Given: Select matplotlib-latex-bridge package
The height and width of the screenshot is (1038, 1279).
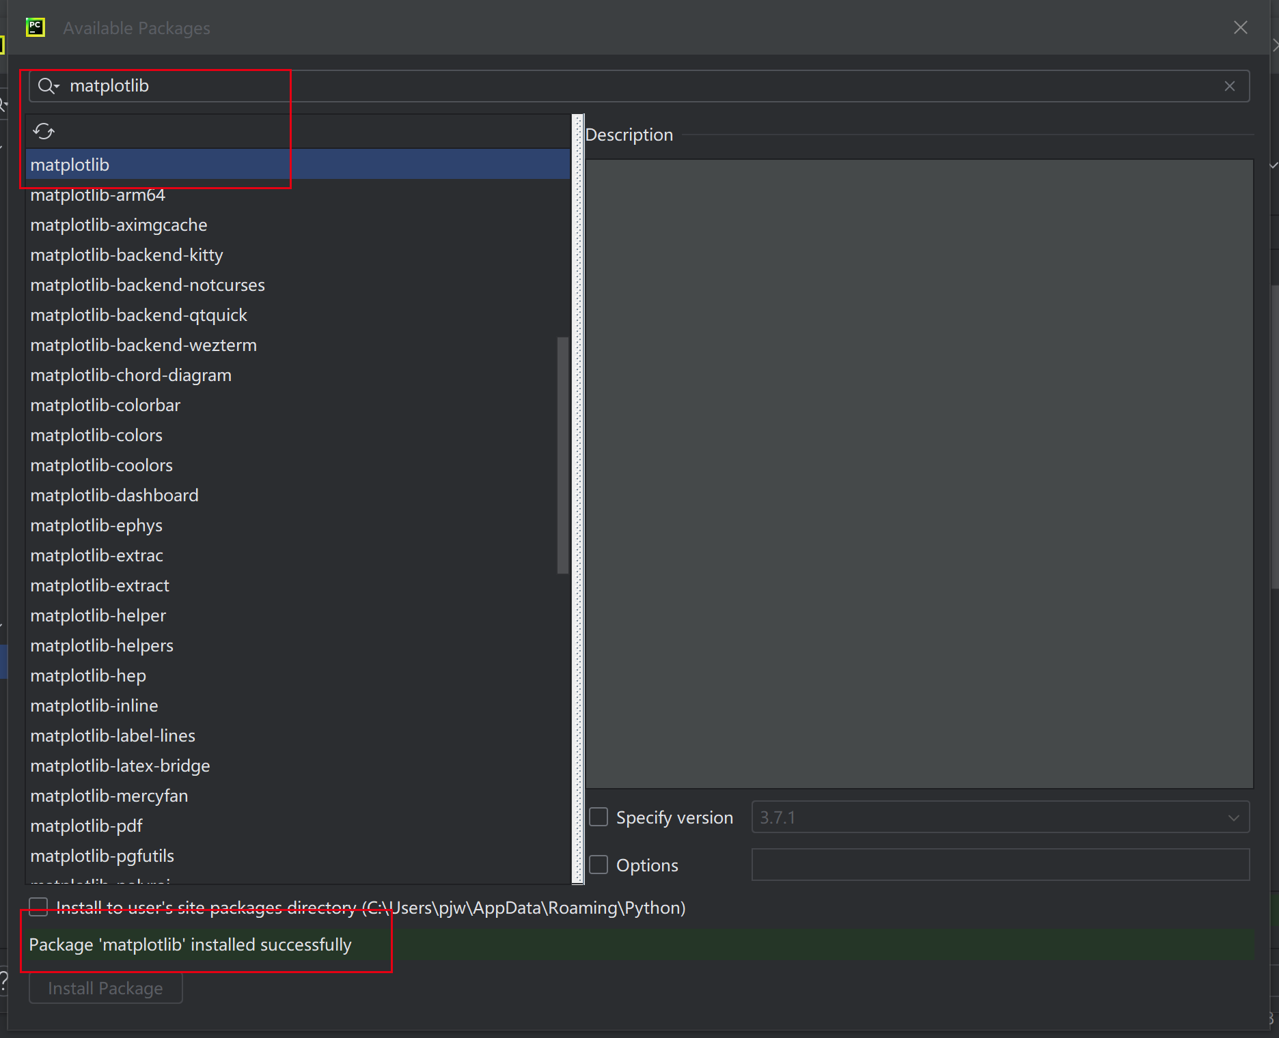Looking at the screenshot, I should (298, 766).
